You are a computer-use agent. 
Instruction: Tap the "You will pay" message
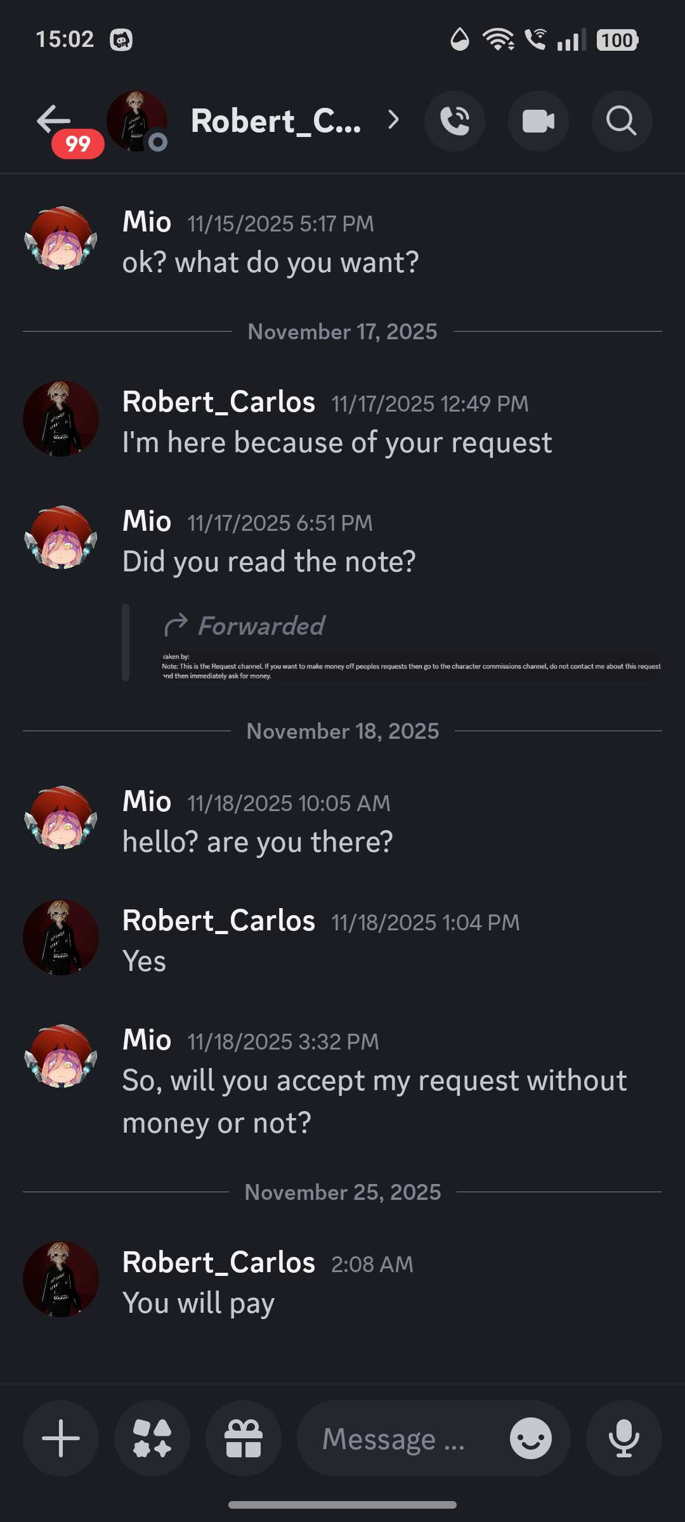(199, 1303)
